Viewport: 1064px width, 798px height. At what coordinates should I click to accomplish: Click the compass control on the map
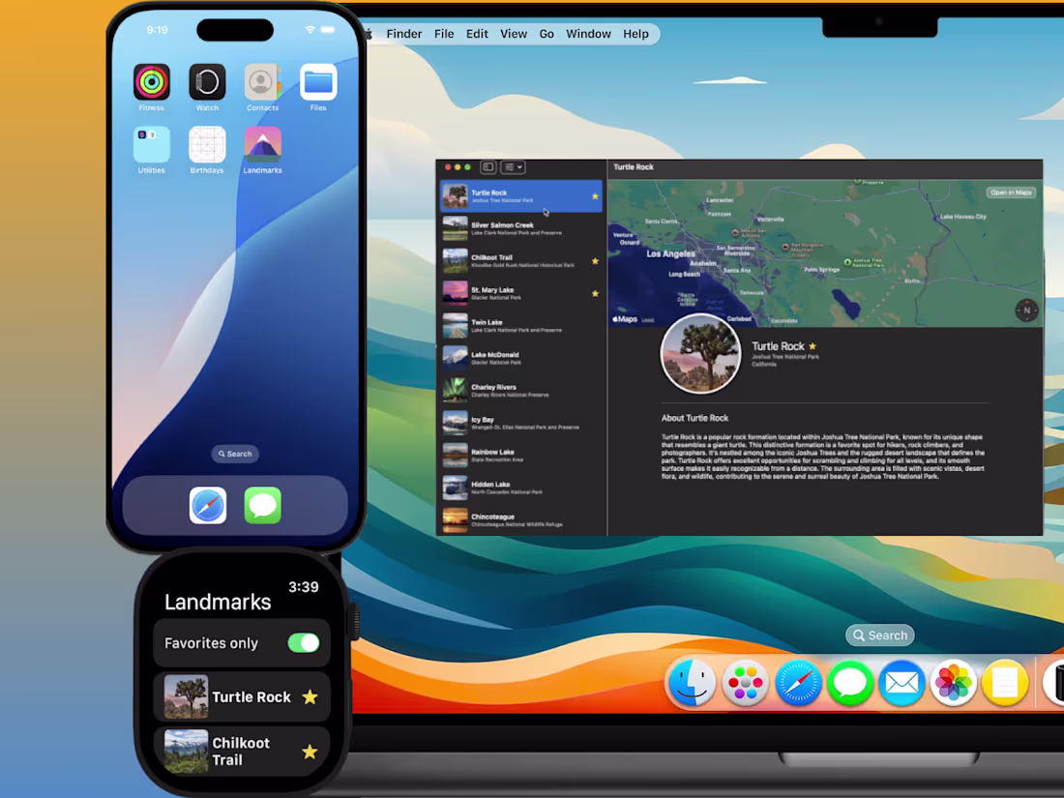point(1025,310)
